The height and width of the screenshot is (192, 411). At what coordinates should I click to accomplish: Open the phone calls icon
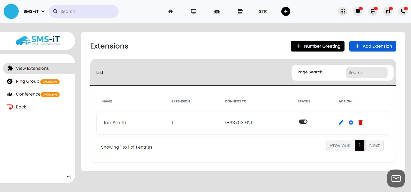pos(403,11)
